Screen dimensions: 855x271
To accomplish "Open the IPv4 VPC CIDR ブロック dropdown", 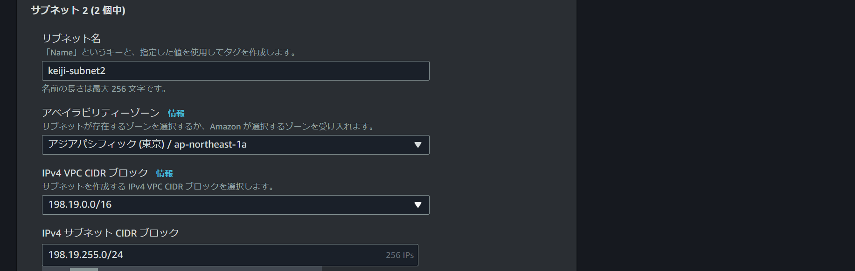I will 235,205.
